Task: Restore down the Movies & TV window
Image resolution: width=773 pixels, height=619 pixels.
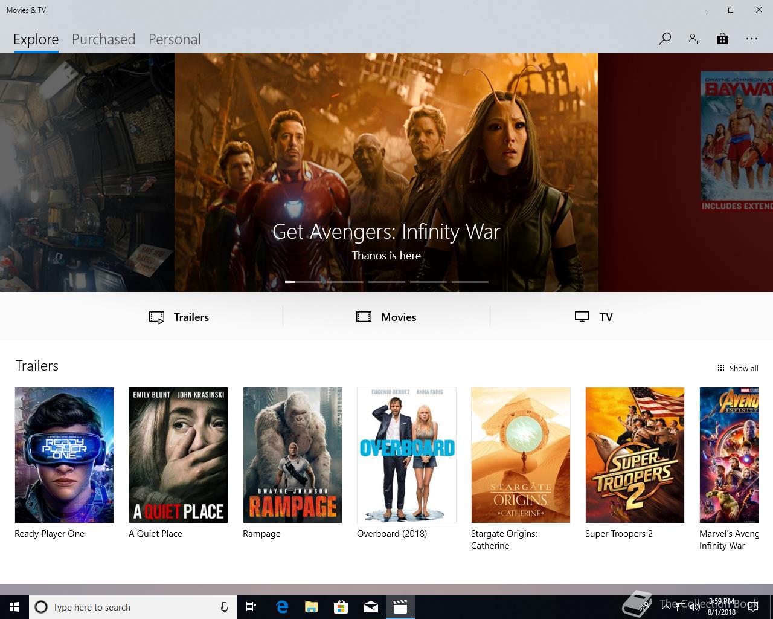Action: pos(731,10)
